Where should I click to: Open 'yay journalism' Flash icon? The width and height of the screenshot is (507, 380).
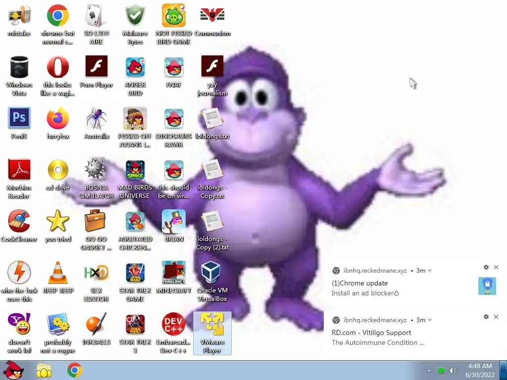point(212,76)
